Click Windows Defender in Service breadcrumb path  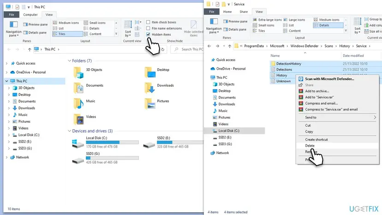304,46
